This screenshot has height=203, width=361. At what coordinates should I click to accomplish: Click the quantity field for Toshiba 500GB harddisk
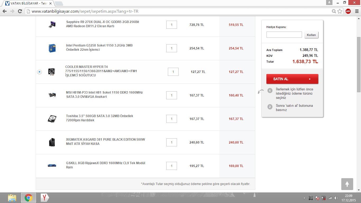click(x=172, y=119)
